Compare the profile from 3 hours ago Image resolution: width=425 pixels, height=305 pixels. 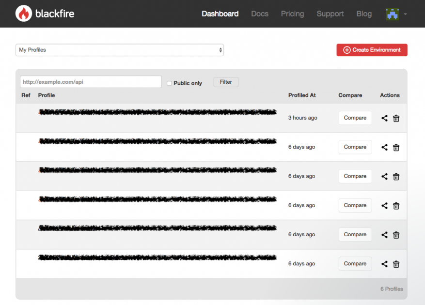coord(355,118)
